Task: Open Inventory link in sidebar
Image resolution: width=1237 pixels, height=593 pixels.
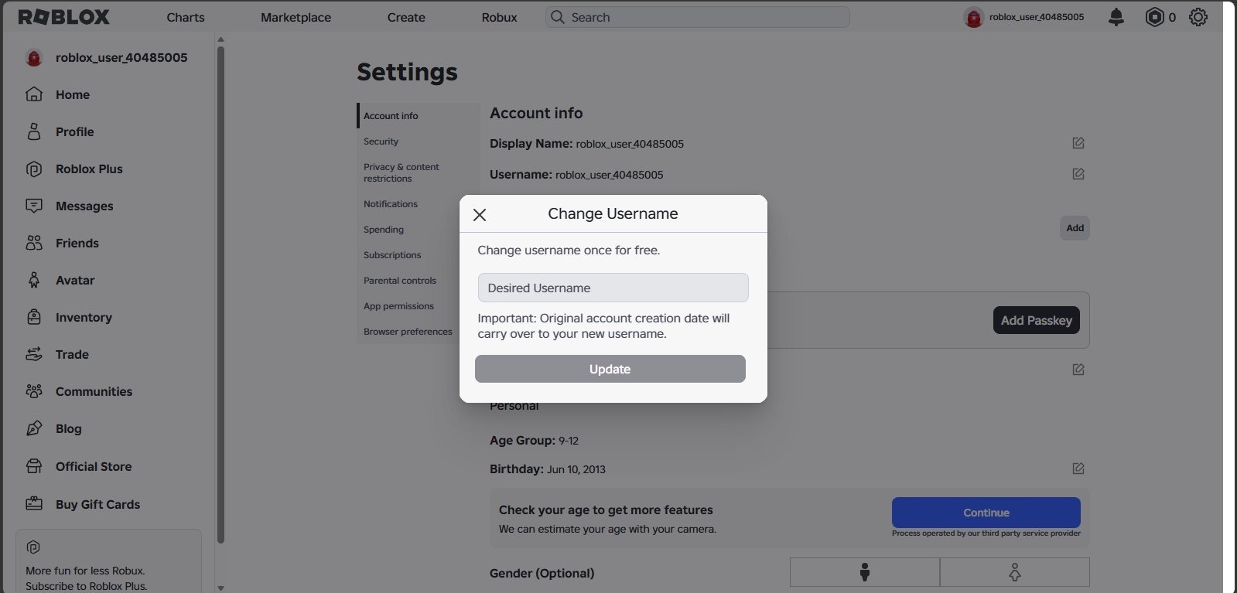Action: tap(84, 317)
